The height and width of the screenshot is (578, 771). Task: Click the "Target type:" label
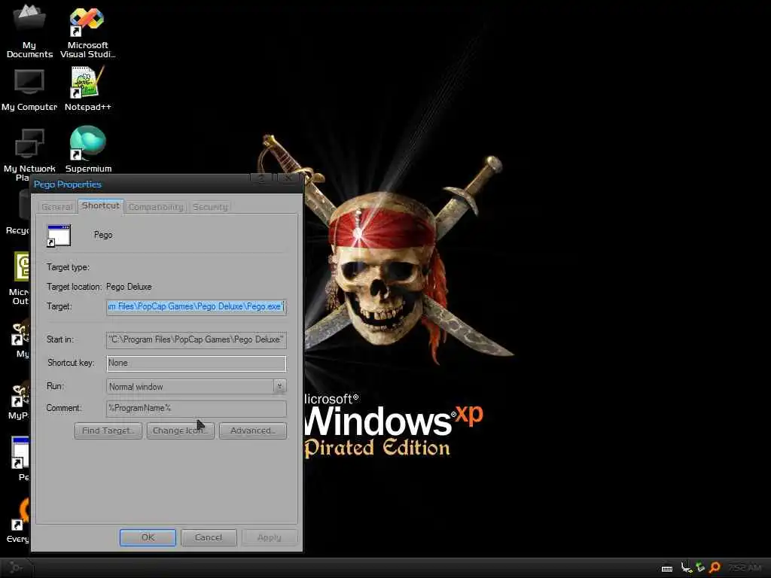[x=68, y=267]
